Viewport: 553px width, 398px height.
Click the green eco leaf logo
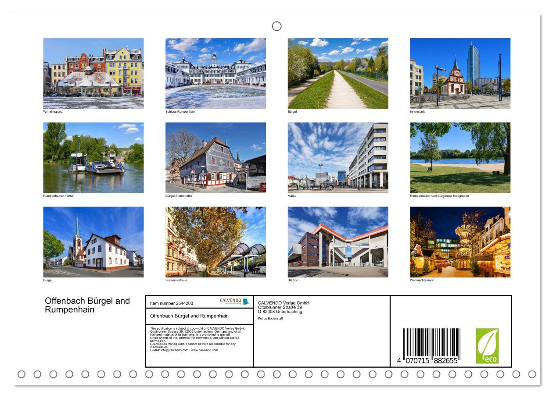coord(487,346)
